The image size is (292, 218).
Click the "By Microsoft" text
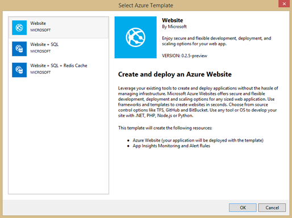tap(174, 27)
